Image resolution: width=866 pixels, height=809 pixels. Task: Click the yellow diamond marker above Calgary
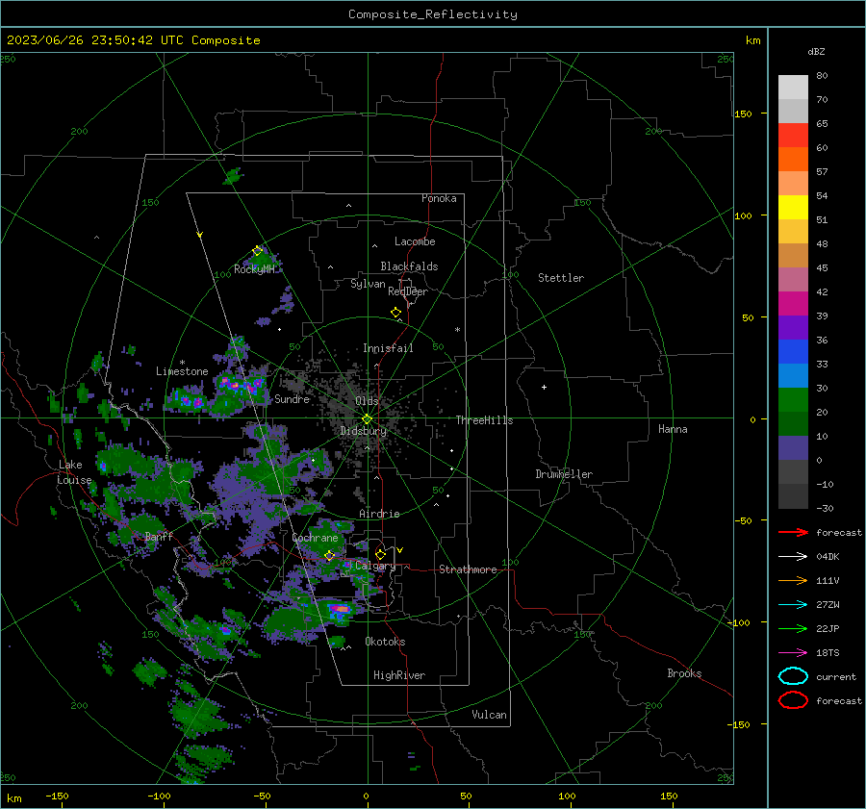[x=380, y=554]
